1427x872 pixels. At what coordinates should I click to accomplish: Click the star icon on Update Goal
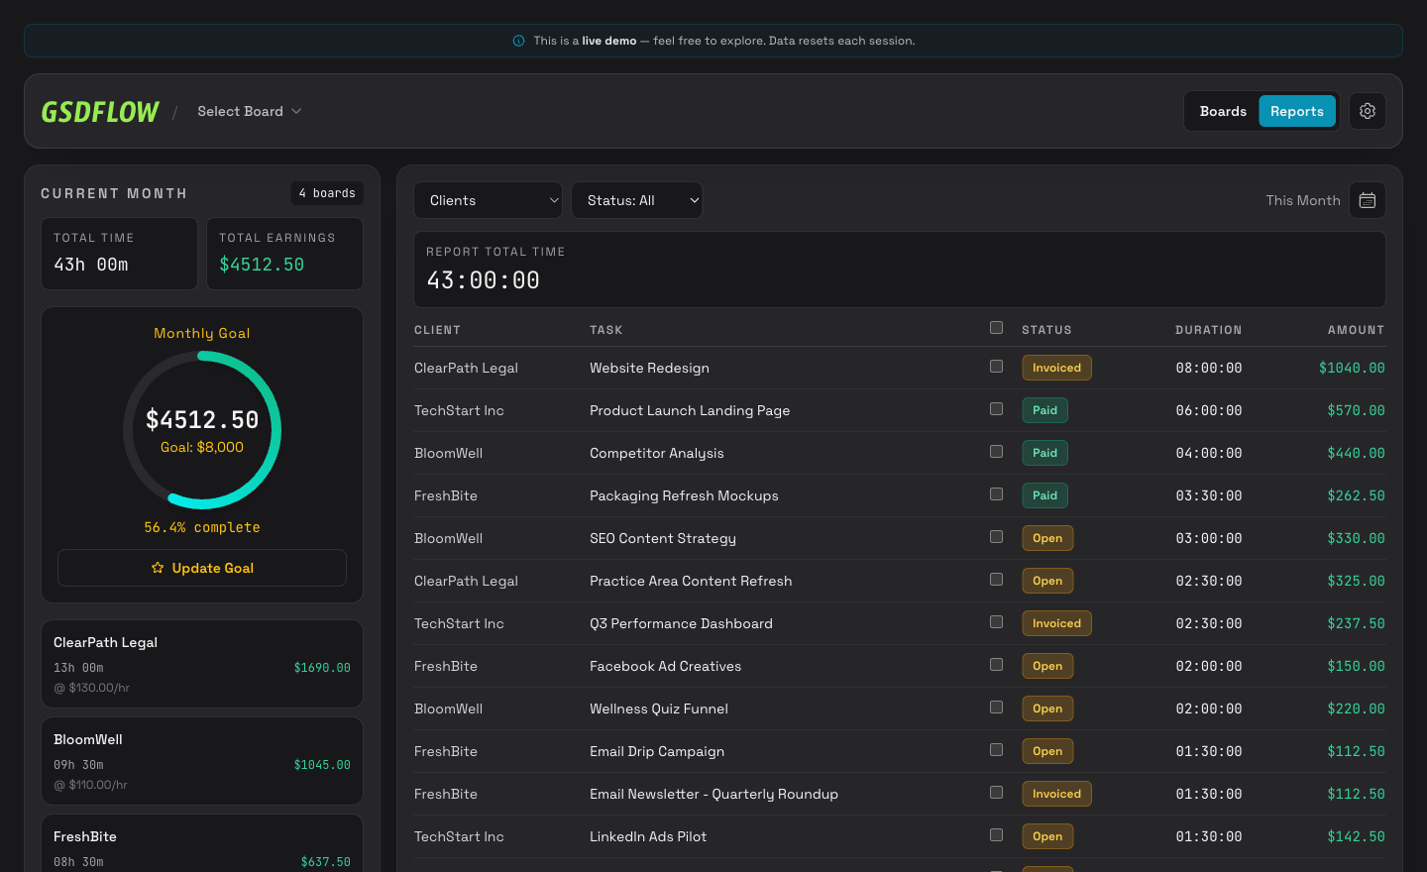pyautogui.click(x=158, y=568)
